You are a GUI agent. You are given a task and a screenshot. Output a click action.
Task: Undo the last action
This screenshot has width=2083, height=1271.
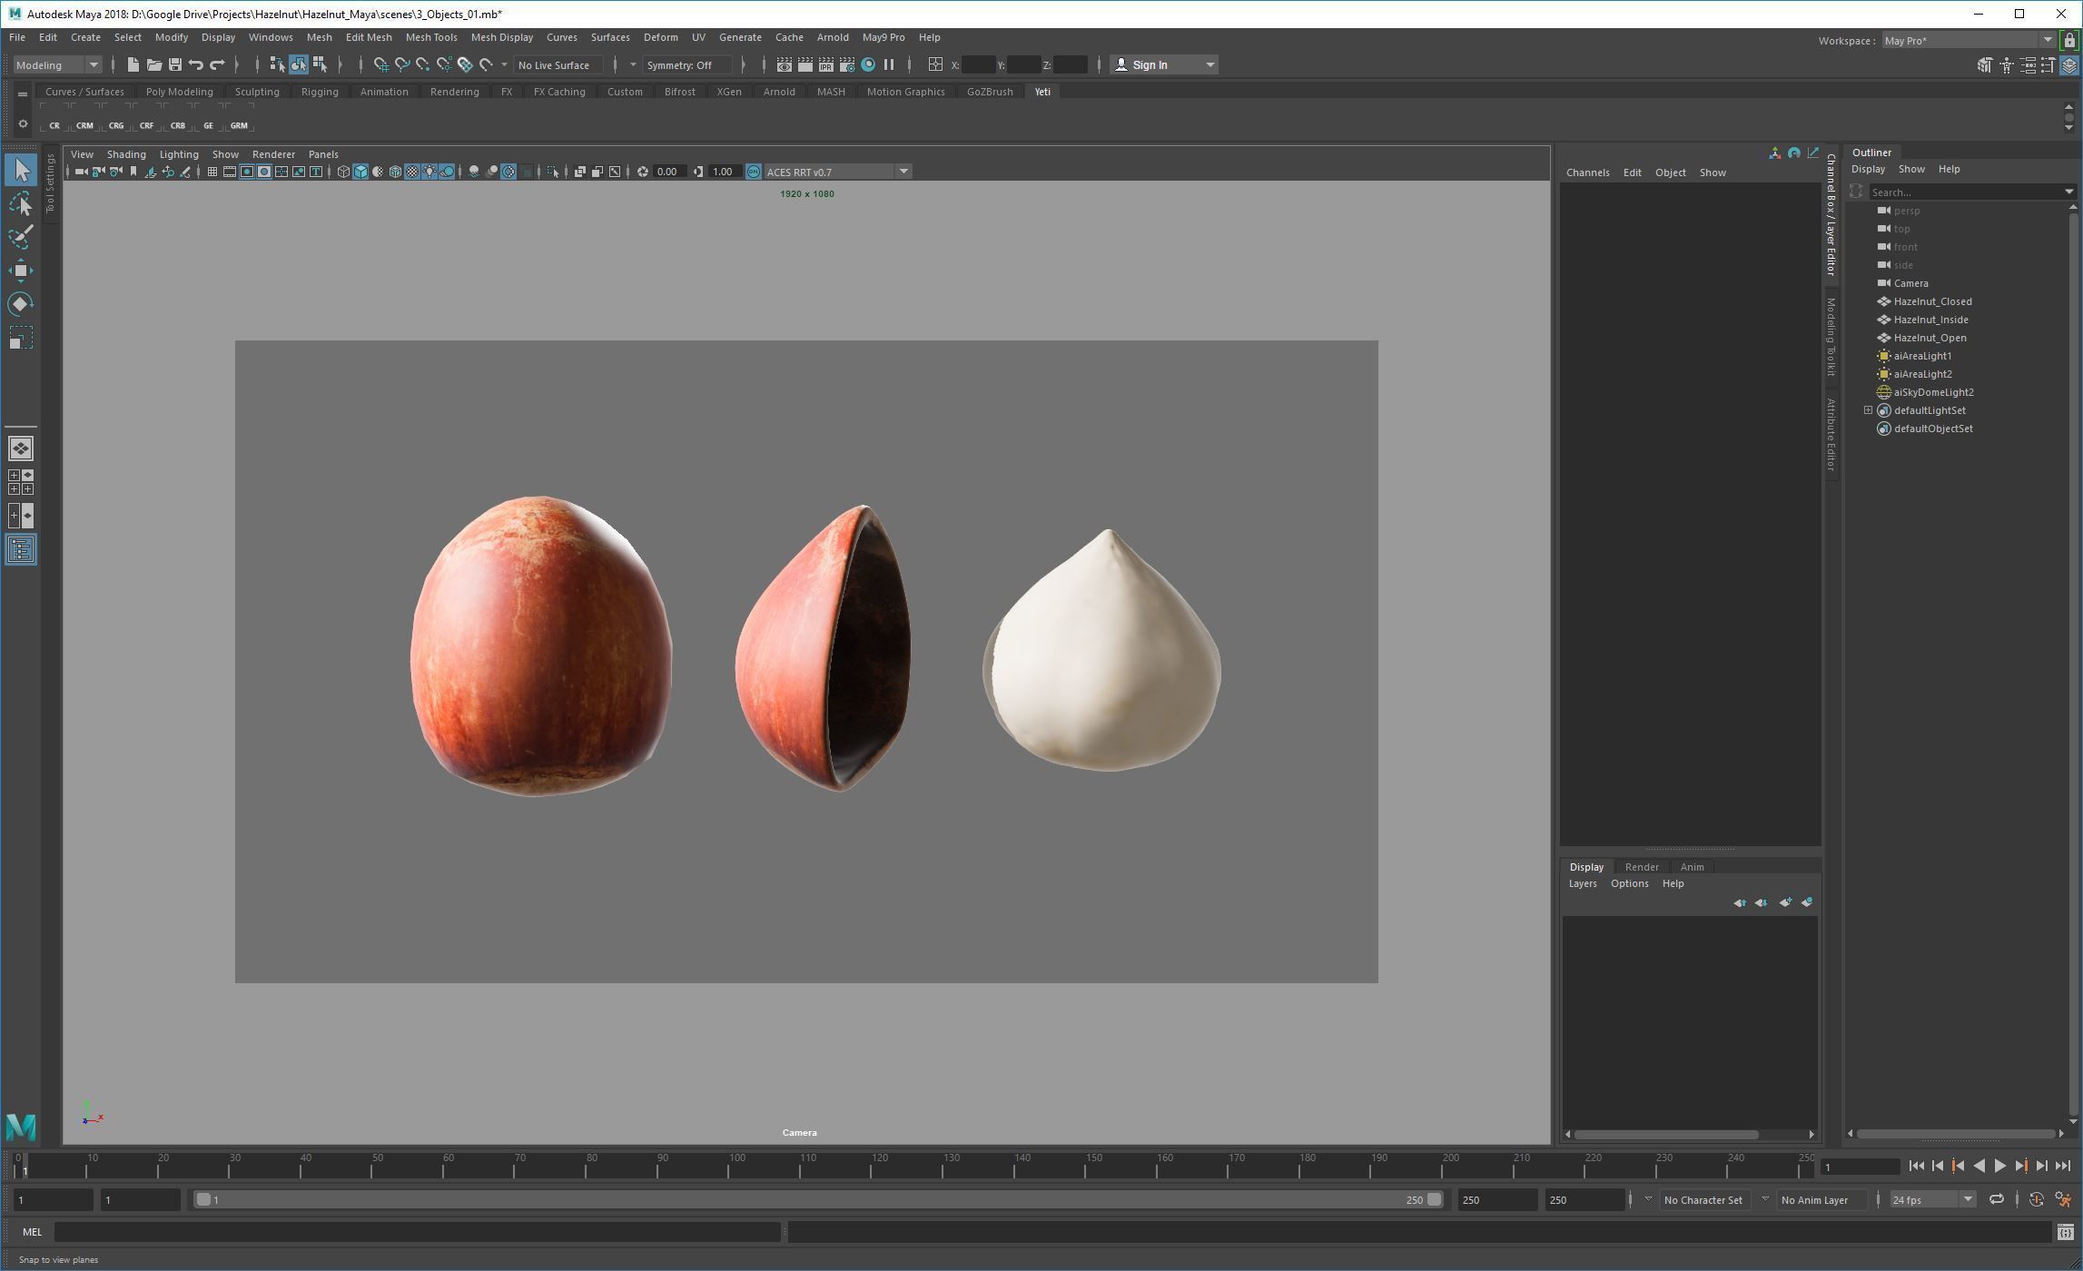tap(195, 64)
